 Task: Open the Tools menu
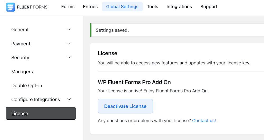[x=152, y=7]
